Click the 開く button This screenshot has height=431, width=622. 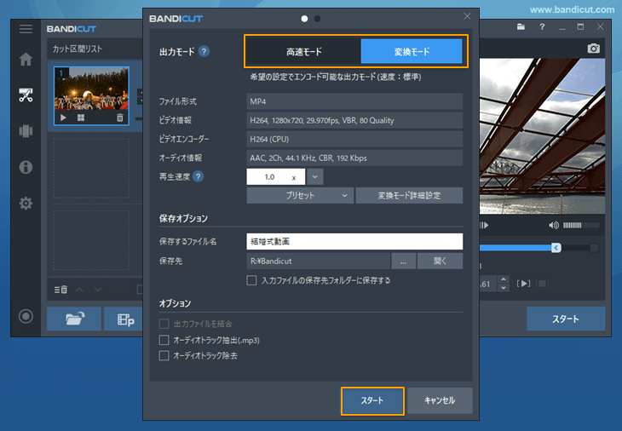pos(440,261)
